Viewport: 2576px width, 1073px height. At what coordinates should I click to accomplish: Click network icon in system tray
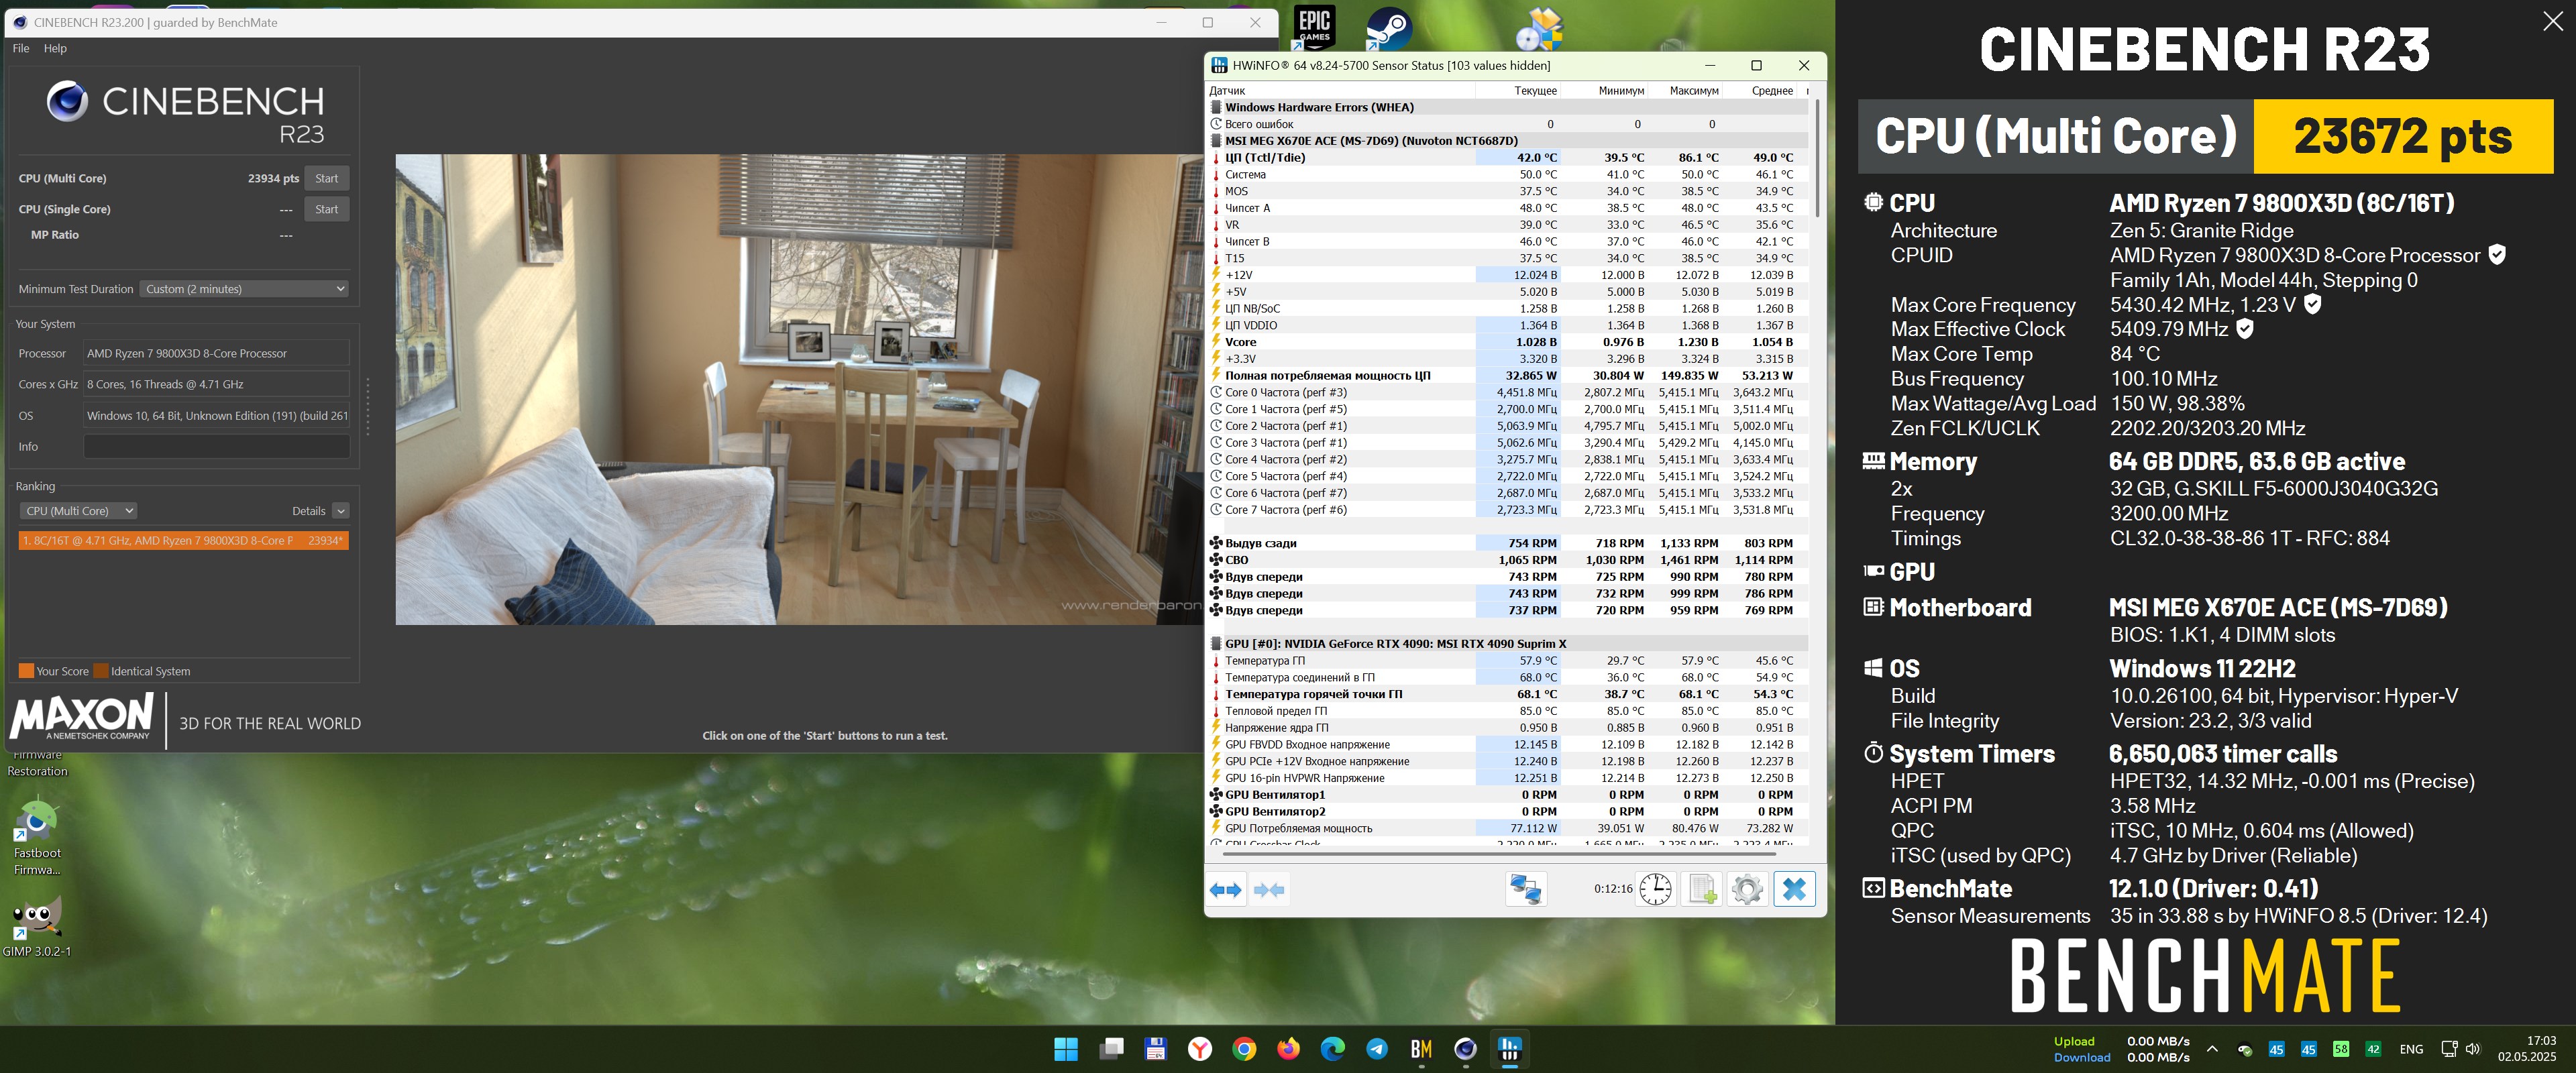[2449, 1049]
